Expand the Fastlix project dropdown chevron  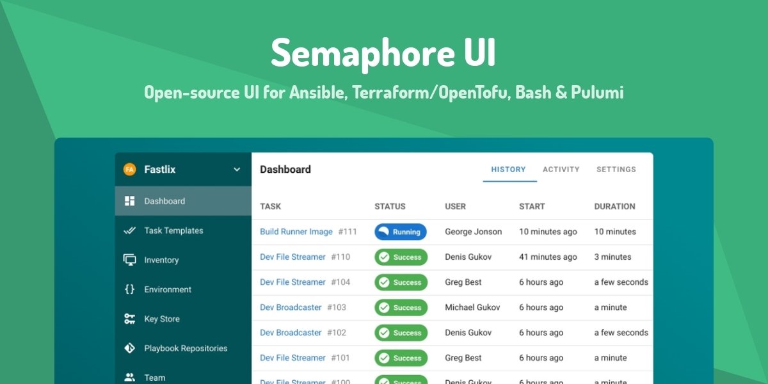point(237,170)
